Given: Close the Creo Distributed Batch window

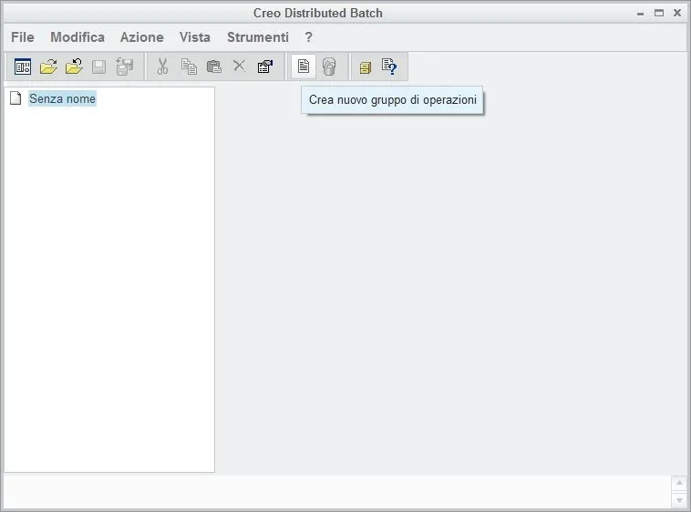Looking at the screenshot, I should tap(677, 13).
